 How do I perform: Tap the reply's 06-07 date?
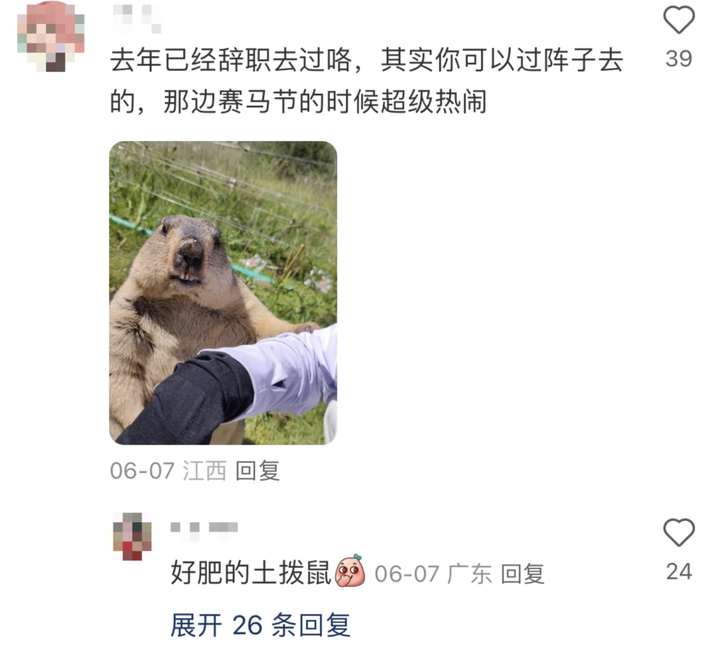point(407,574)
